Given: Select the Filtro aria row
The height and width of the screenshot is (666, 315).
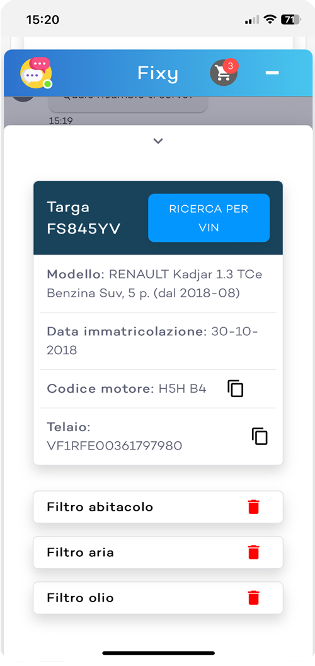Looking at the screenshot, I should (x=158, y=552).
